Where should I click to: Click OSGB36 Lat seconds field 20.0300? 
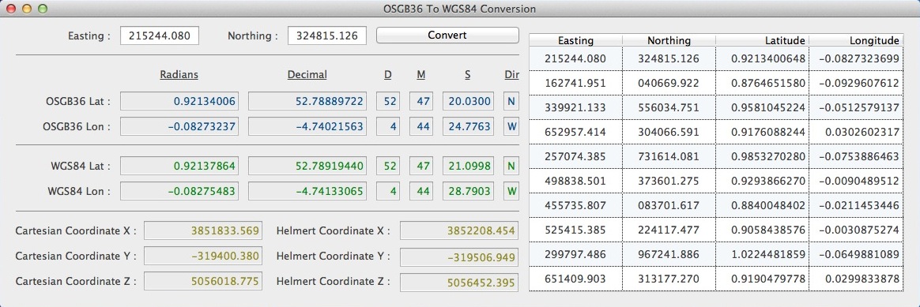click(468, 101)
